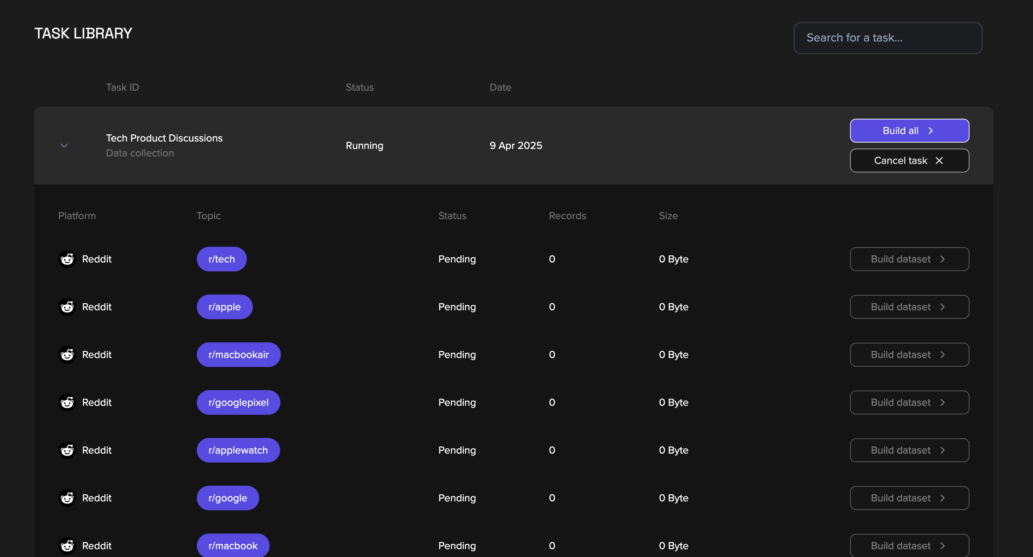The width and height of the screenshot is (1033, 557).
Task: Select the r/applewatch topic tag
Action: pyautogui.click(x=238, y=450)
